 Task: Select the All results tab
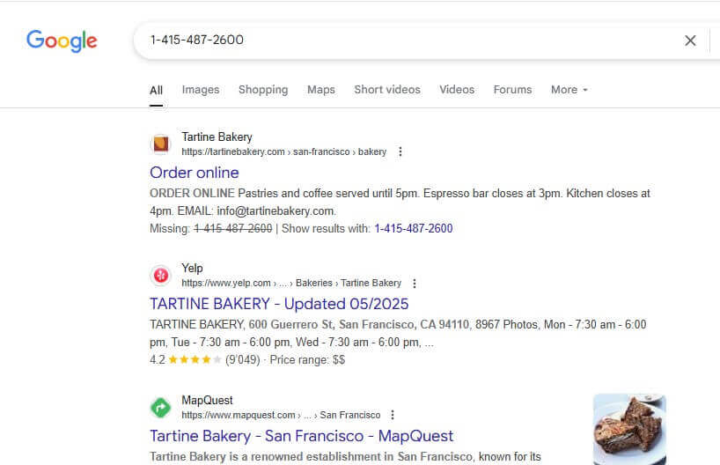click(x=156, y=90)
